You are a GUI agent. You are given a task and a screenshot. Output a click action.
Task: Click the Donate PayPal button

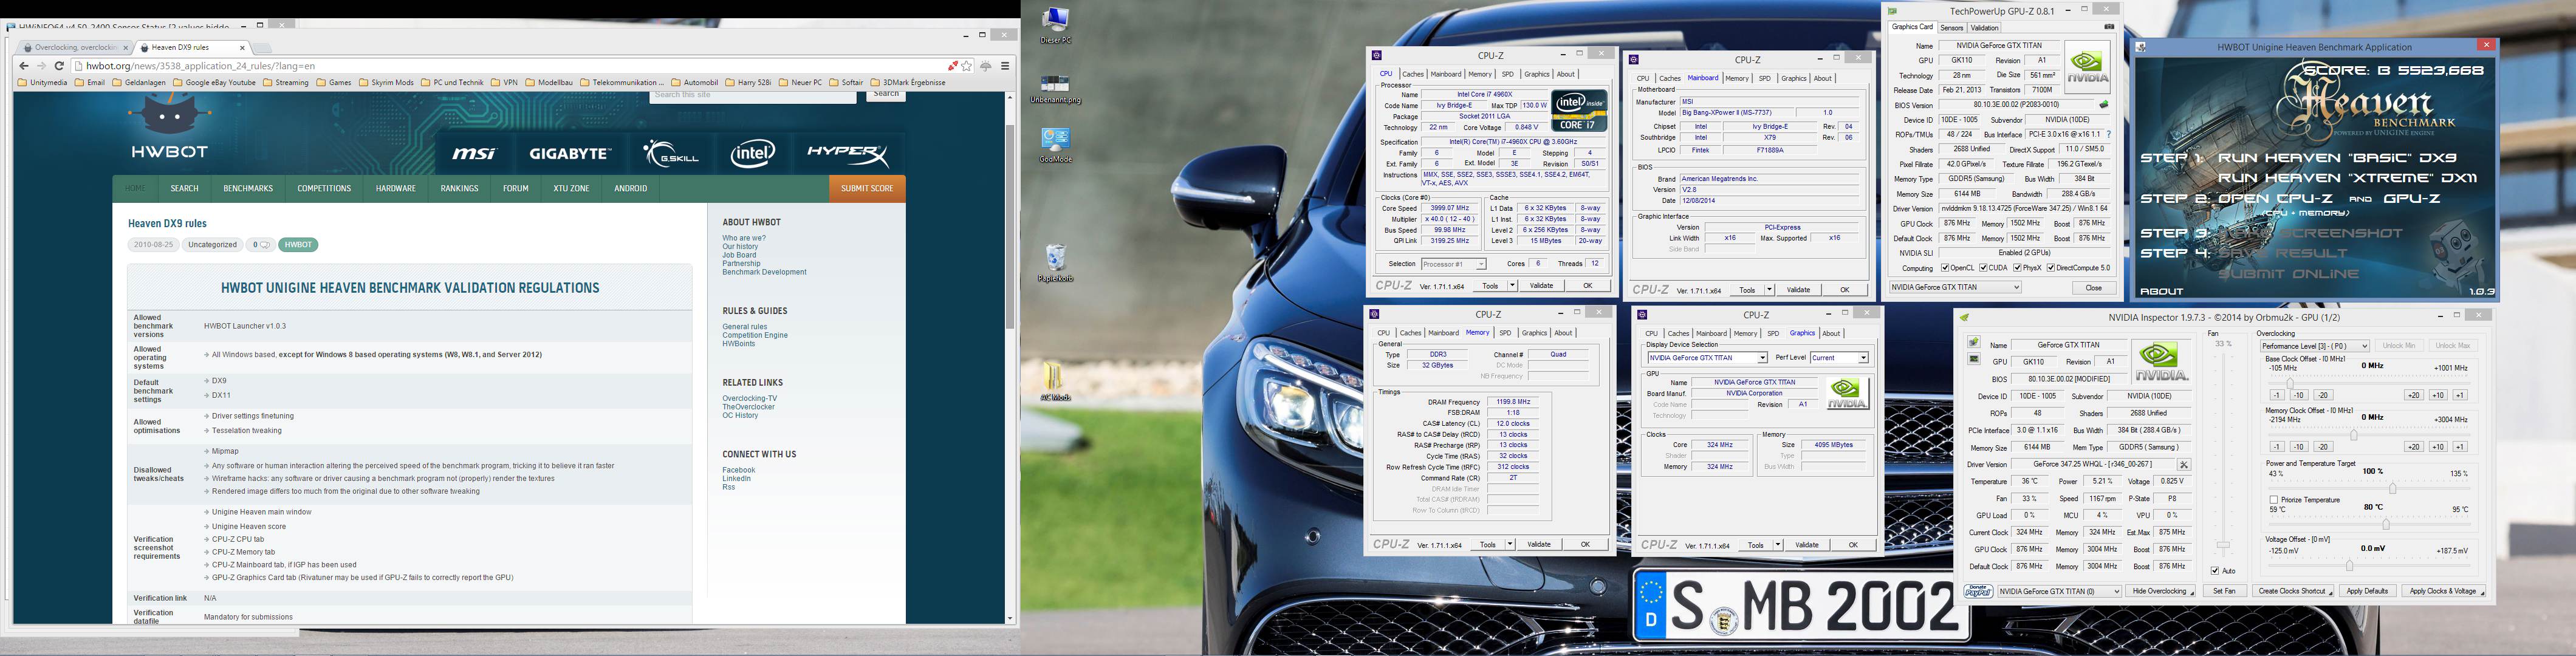pyautogui.click(x=1978, y=592)
